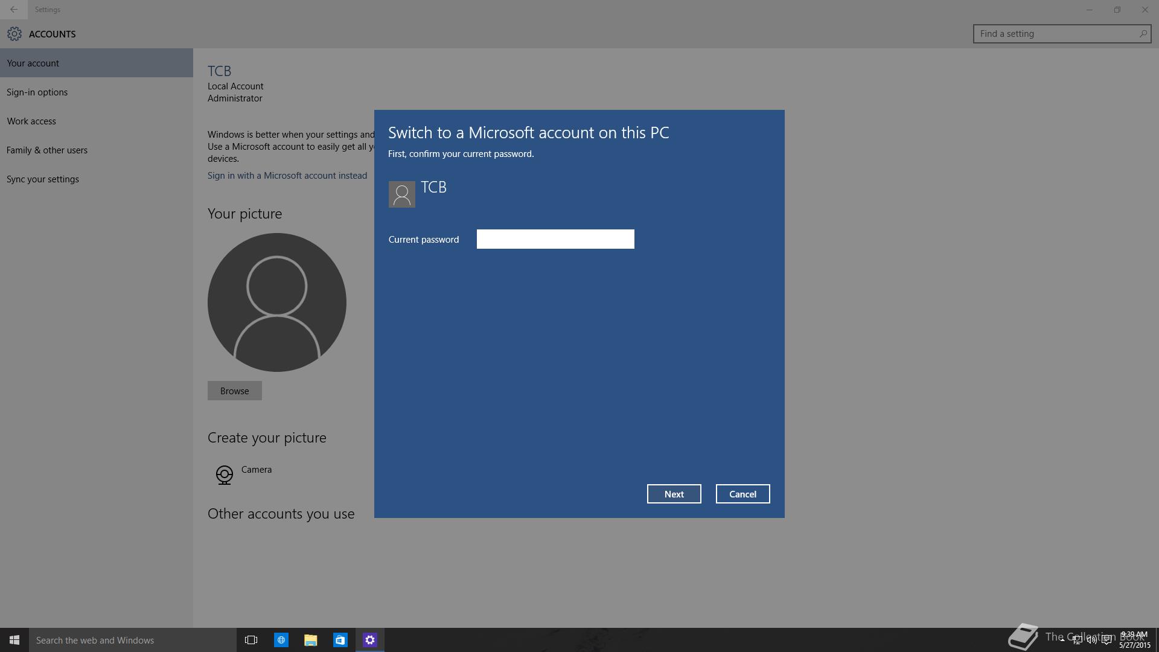Click Search the web and Windows box
Screen dimensions: 1159x652
(x=133, y=640)
